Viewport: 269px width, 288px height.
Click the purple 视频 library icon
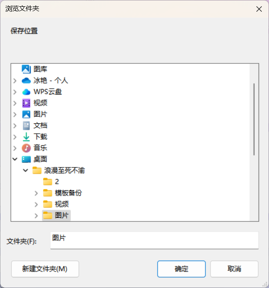click(26, 103)
